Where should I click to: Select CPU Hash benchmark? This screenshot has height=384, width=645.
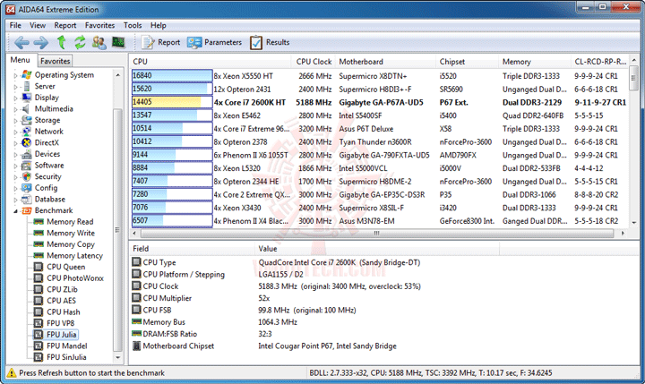pos(64,311)
